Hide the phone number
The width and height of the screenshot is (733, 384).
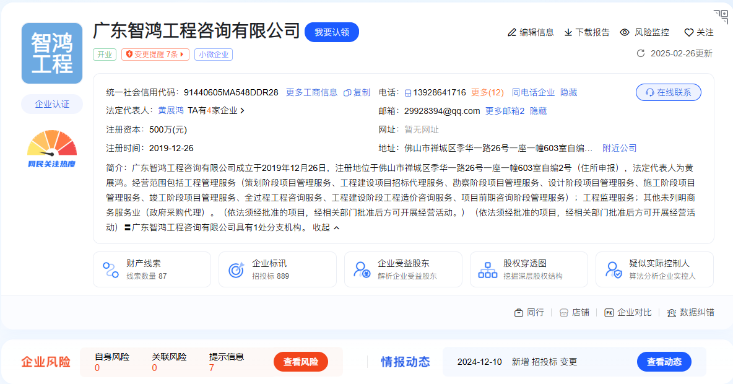click(x=568, y=92)
